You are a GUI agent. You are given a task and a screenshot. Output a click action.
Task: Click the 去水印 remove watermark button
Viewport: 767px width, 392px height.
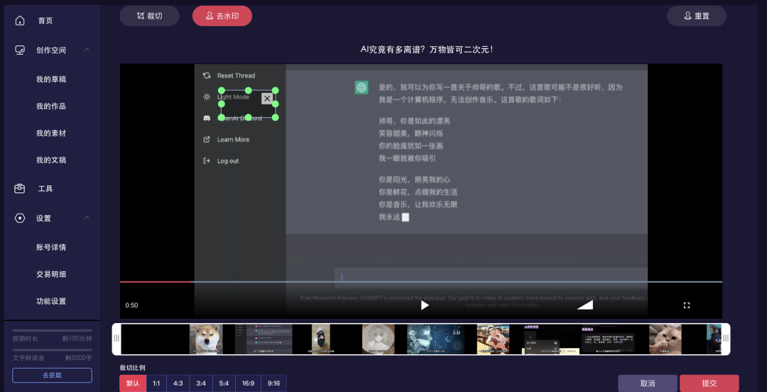(x=222, y=16)
